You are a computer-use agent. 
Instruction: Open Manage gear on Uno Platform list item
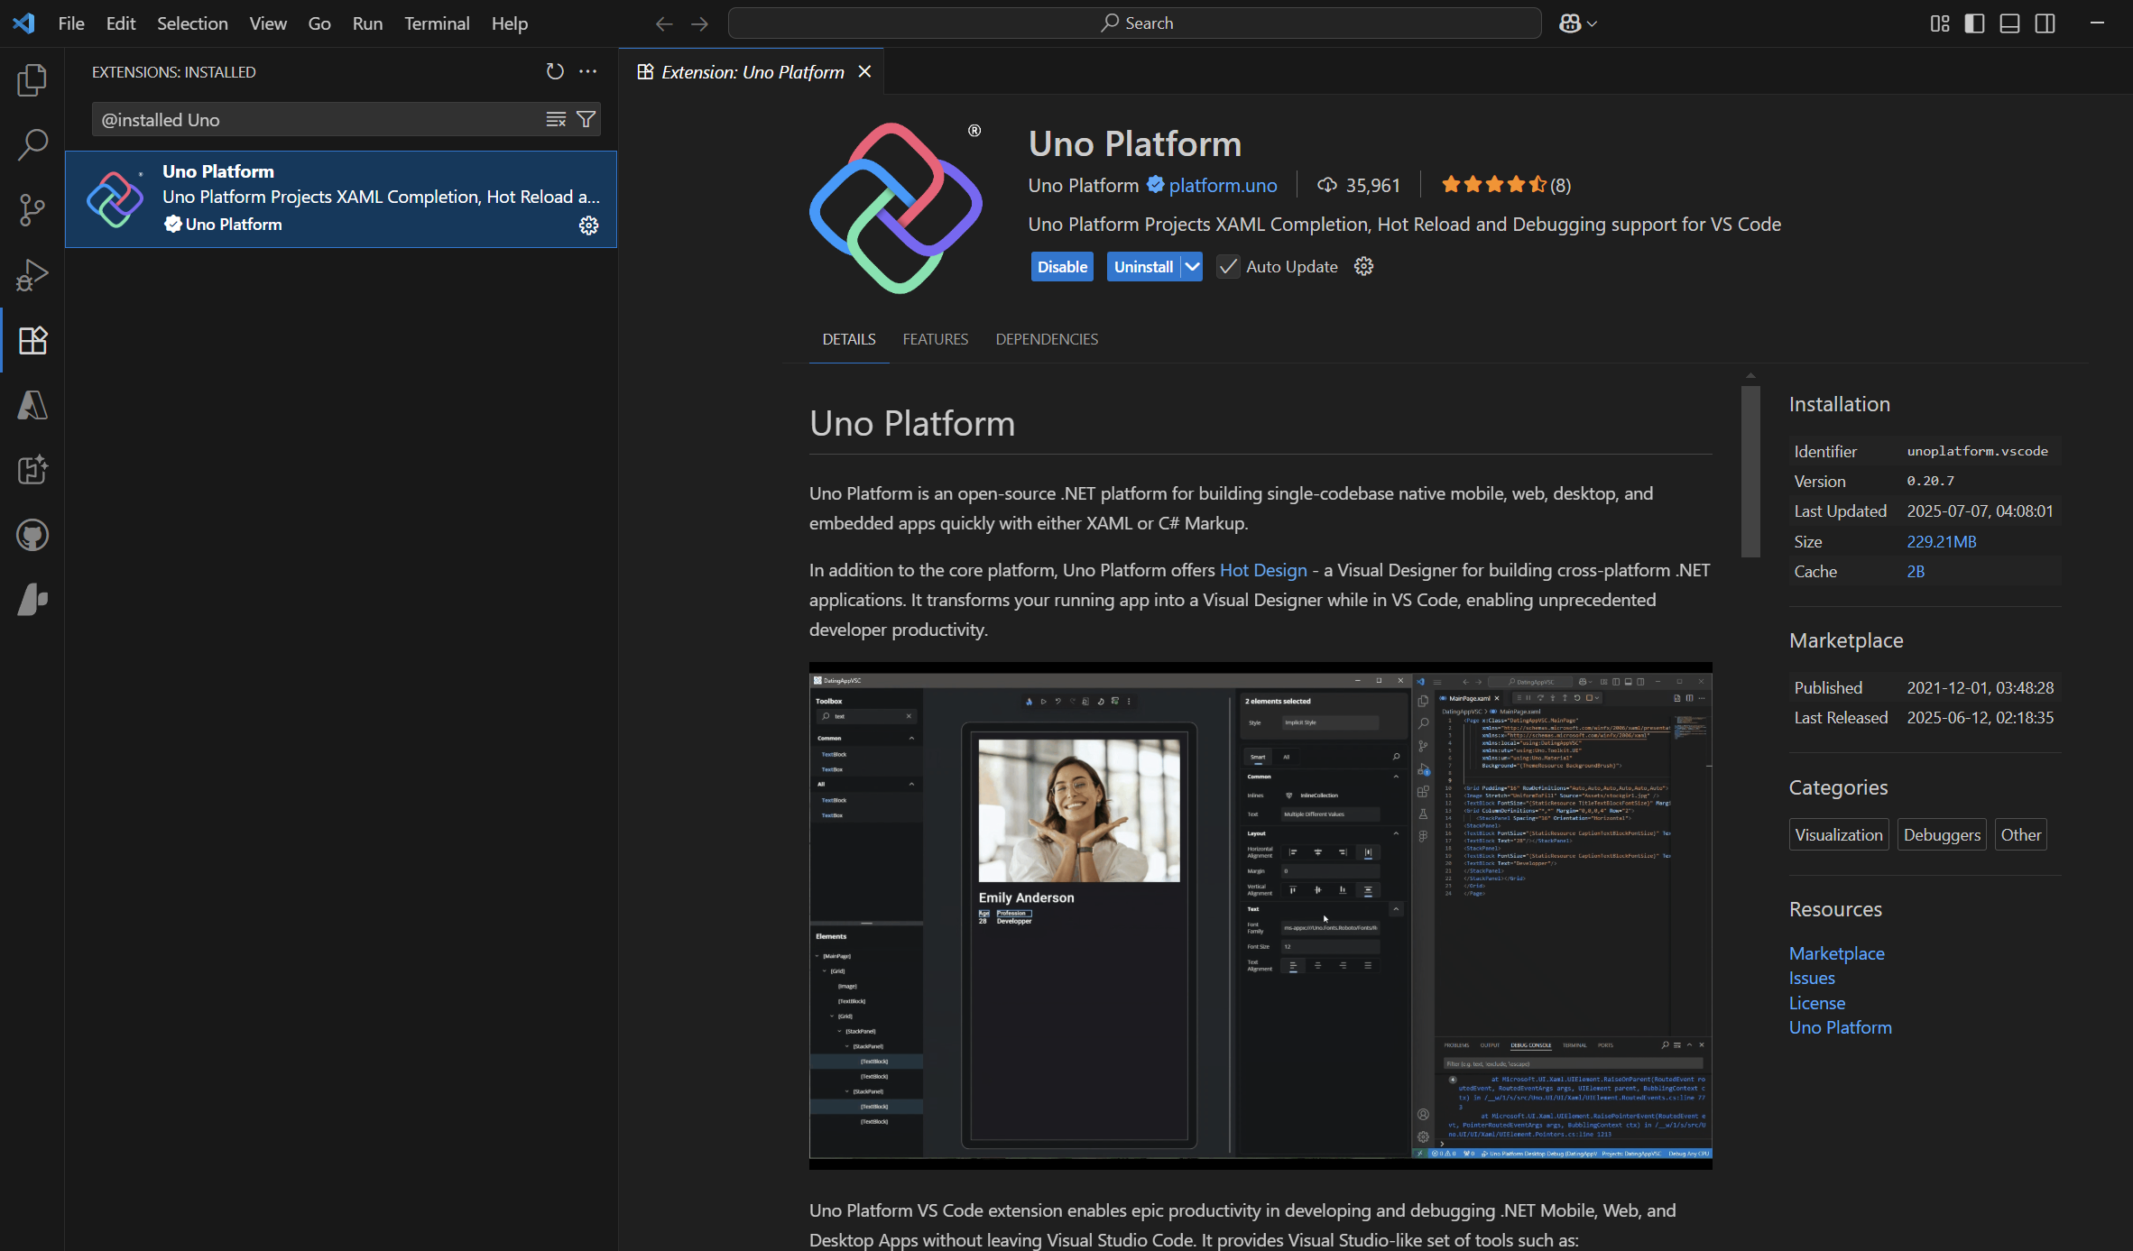click(x=588, y=225)
